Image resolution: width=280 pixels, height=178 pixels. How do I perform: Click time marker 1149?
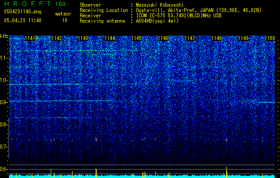click(x=243, y=38)
